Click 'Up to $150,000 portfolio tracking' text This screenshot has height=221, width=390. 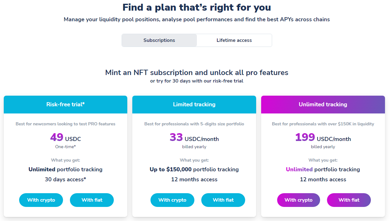[194, 169]
